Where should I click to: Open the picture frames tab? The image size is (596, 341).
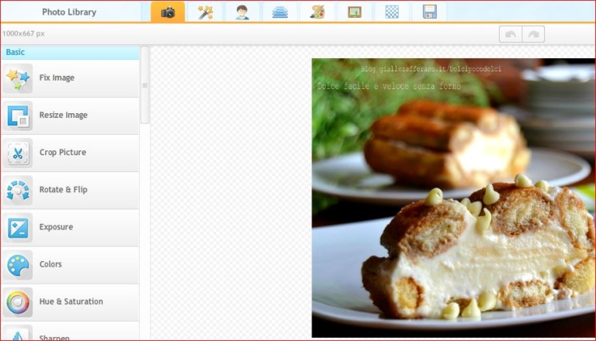pos(355,12)
